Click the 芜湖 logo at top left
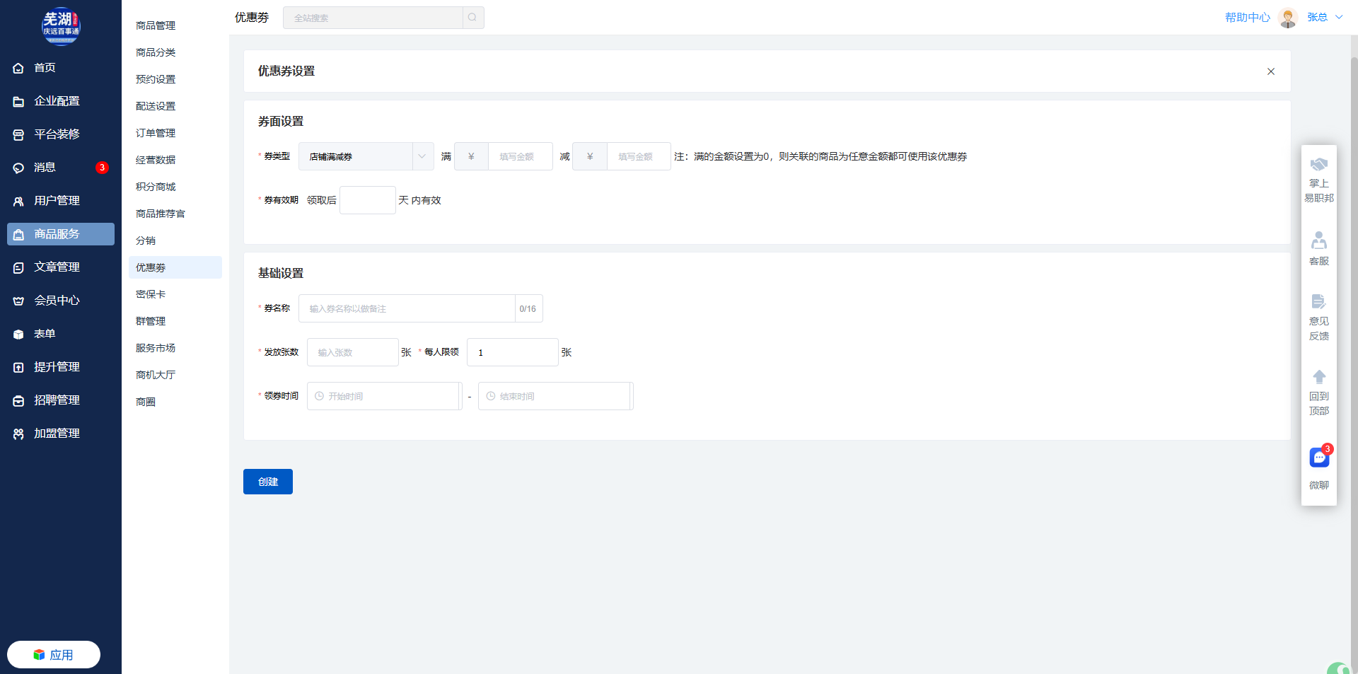This screenshot has width=1358, height=674. 61,26
